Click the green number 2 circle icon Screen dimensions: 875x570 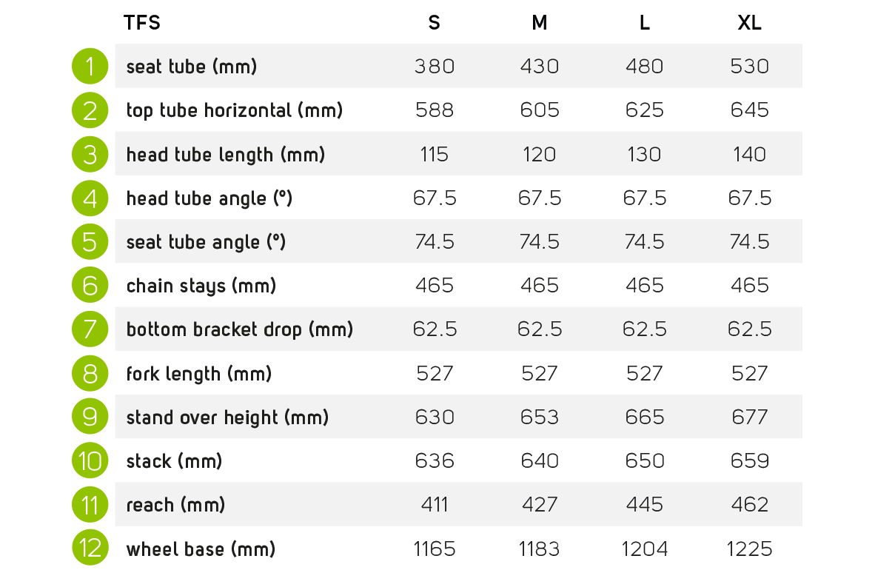[90, 110]
